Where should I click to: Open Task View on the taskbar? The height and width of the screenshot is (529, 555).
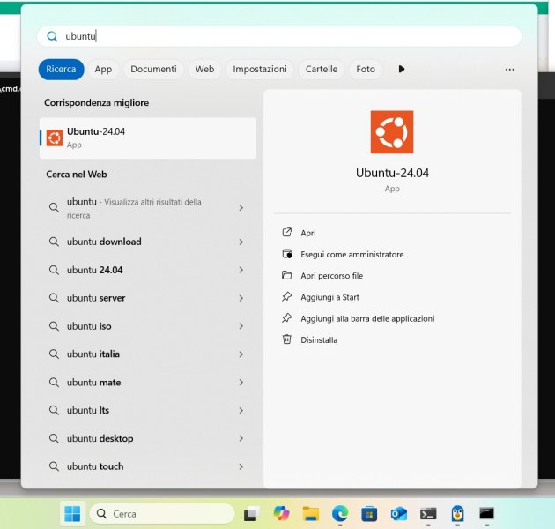pyautogui.click(x=252, y=514)
